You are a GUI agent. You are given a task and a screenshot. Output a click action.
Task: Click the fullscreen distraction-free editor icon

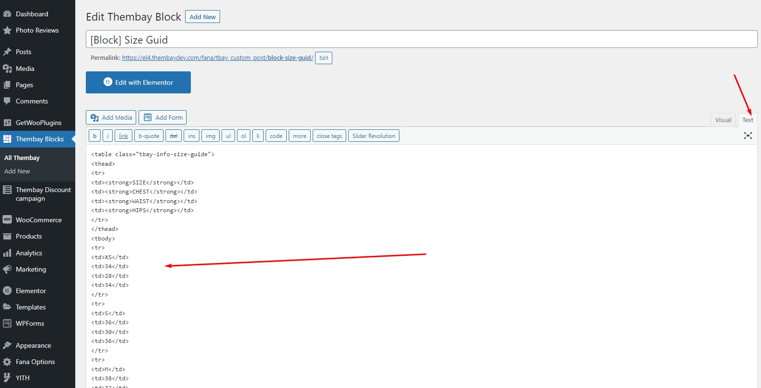[748, 136]
